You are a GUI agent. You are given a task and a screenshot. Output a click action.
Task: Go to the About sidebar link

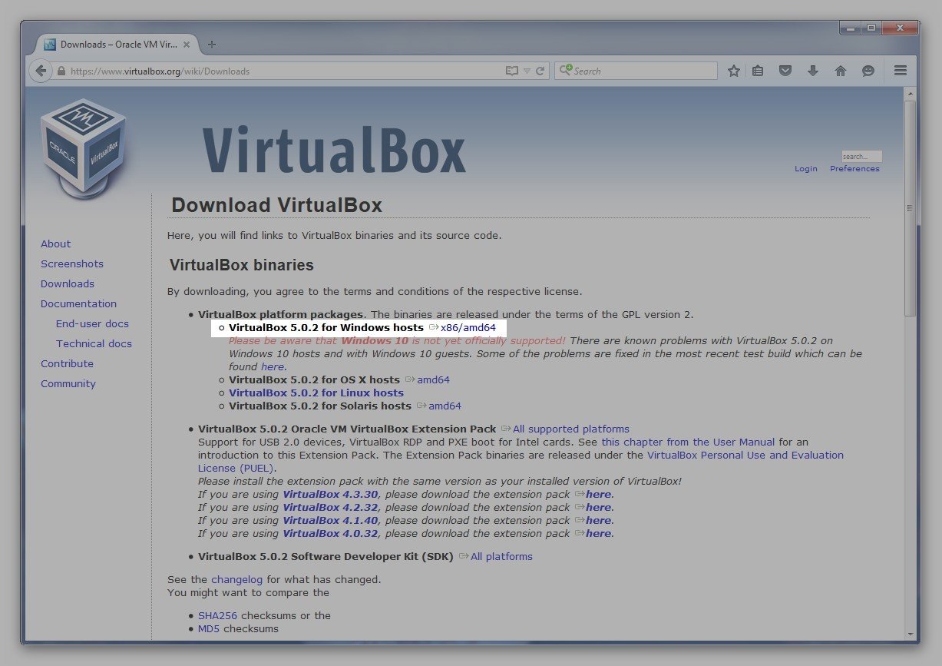[55, 244]
